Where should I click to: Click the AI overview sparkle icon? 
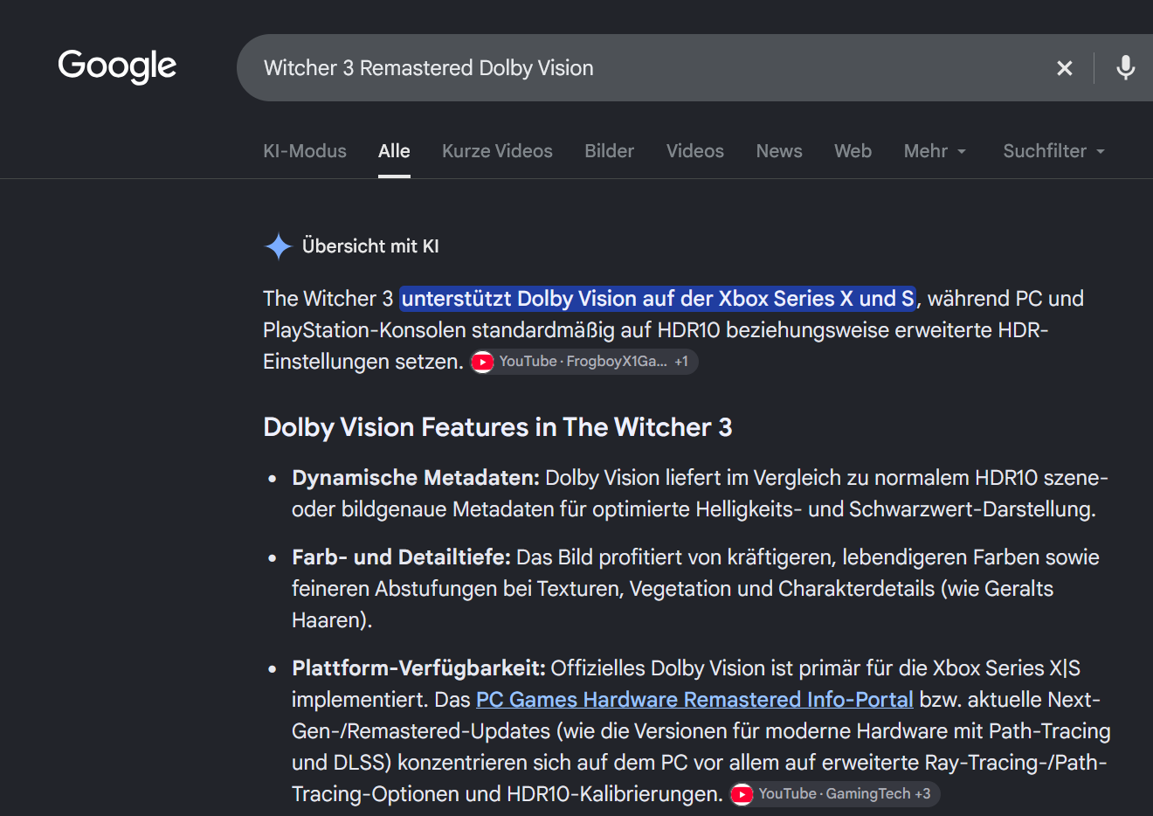(x=278, y=246)
